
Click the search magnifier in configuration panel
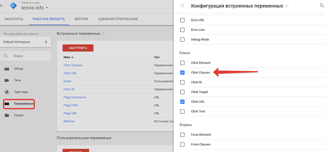322,6
